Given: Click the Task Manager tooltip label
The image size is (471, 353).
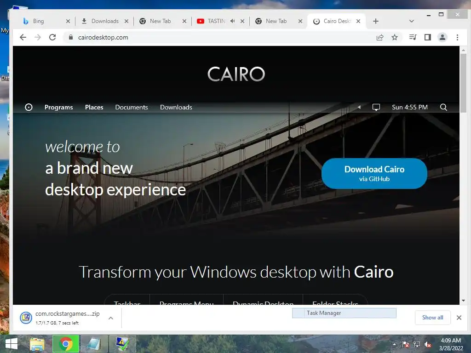Looking at the screenshot, I should point(344,313).
